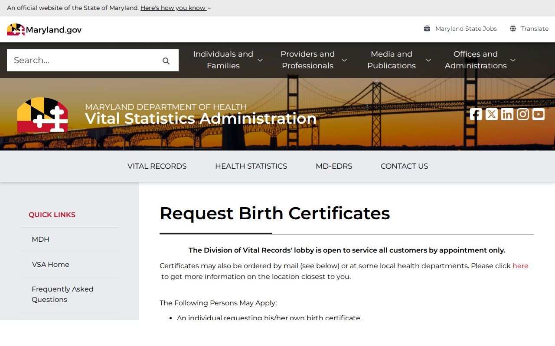Open the Translate link
The height and width of the screenshot is (346, 555).
[x=535, y=29]
